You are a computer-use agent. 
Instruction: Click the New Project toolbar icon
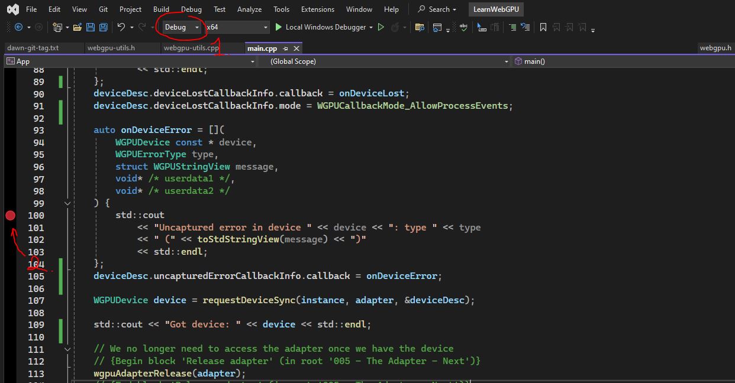(x=57, y=27)
